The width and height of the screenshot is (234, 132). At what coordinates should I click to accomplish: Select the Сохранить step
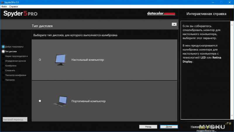10,70
